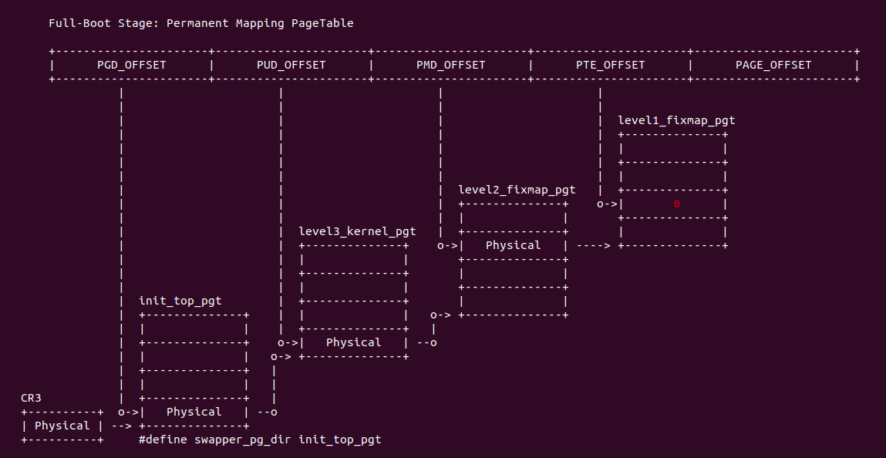The height and width of the screenshot is (458, 886).
Task: Click the Full-Boot Stage title text
Action: coord(200,23)
